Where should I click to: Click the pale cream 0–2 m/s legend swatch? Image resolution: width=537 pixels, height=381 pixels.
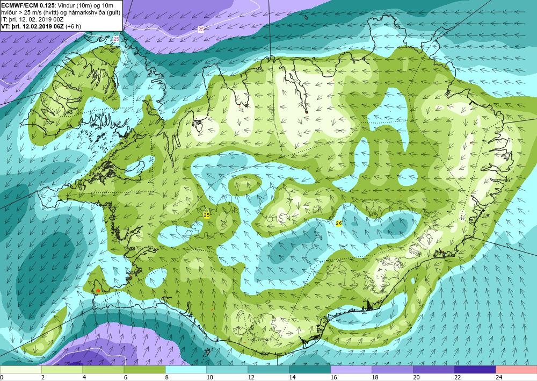click(20, 370)
